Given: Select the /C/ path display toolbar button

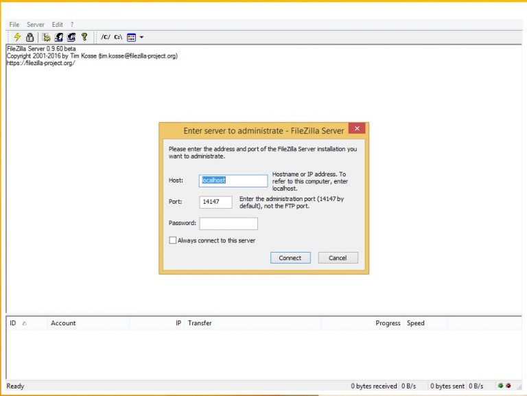Looking at the screenshot, I should (106, 37).
